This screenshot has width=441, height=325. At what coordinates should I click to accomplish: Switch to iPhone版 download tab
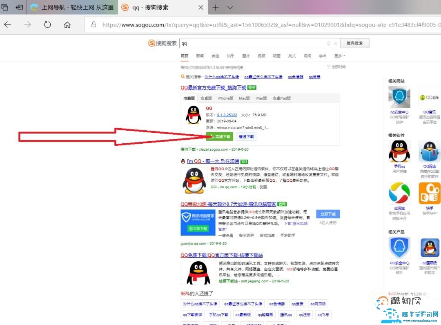click(x=225, y=98)
